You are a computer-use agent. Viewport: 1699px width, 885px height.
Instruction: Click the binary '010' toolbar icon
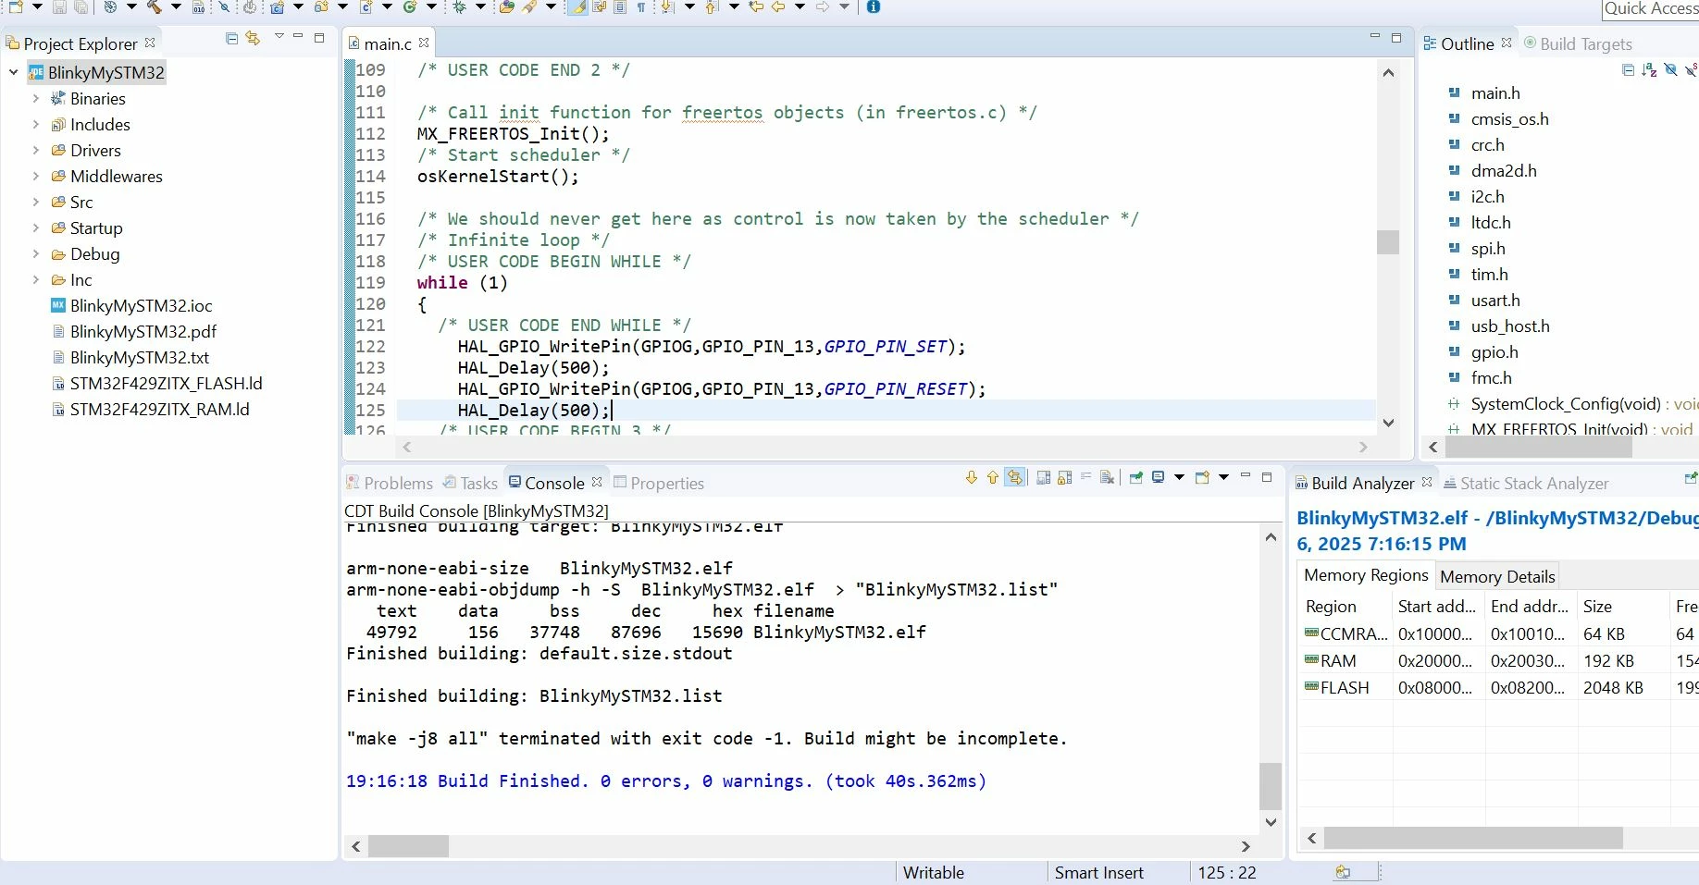(198, 7)
